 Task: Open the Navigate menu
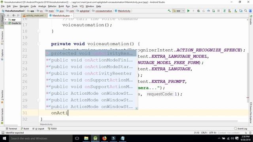(x=24, y=6)
